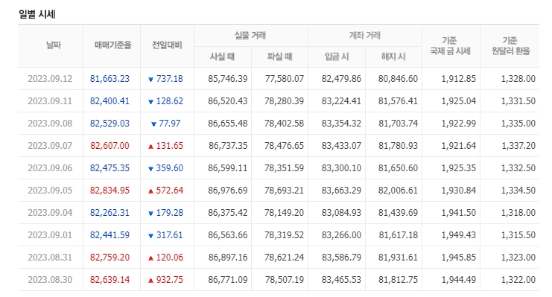Click the down arrow beside 359.60
The height and width of the screenshot is (297, 552).
[150, 169]
